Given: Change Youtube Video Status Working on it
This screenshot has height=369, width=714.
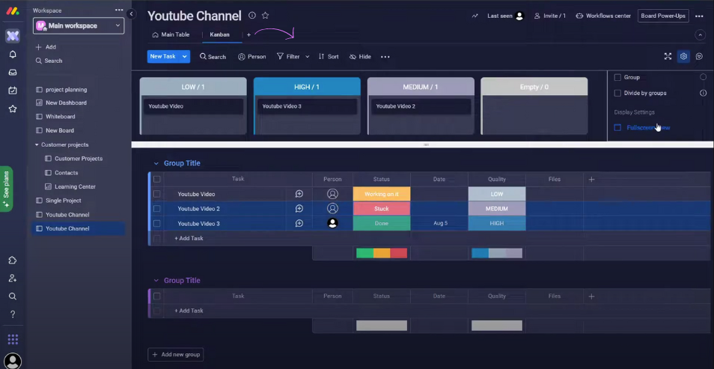Looking at the screenshot, I should tap(382, 194).
